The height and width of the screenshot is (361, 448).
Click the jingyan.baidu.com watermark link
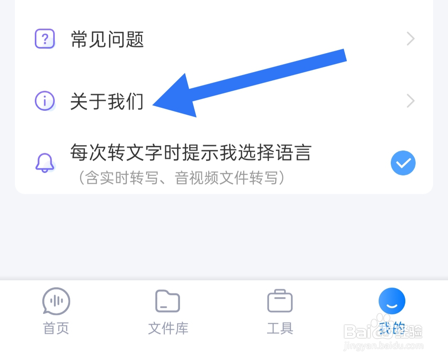[x=383, y=346]
